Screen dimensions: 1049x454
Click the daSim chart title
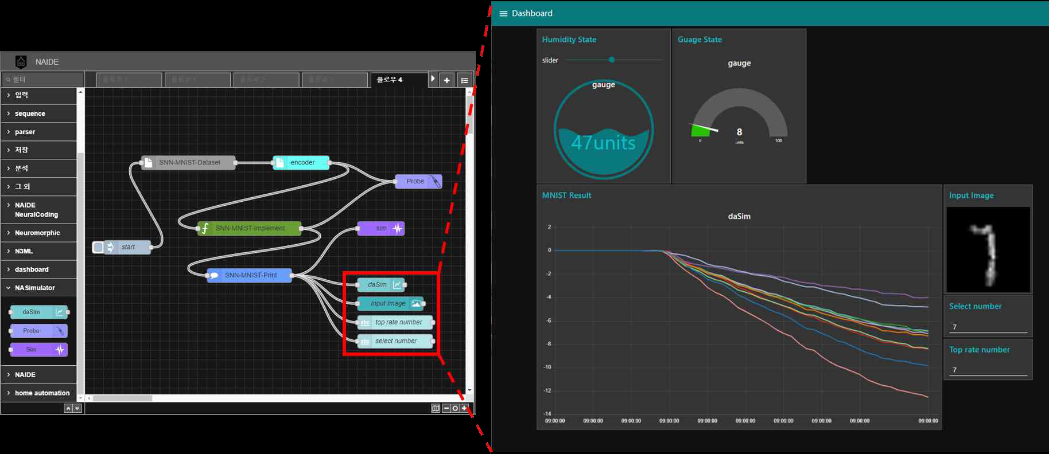(739, 217)
